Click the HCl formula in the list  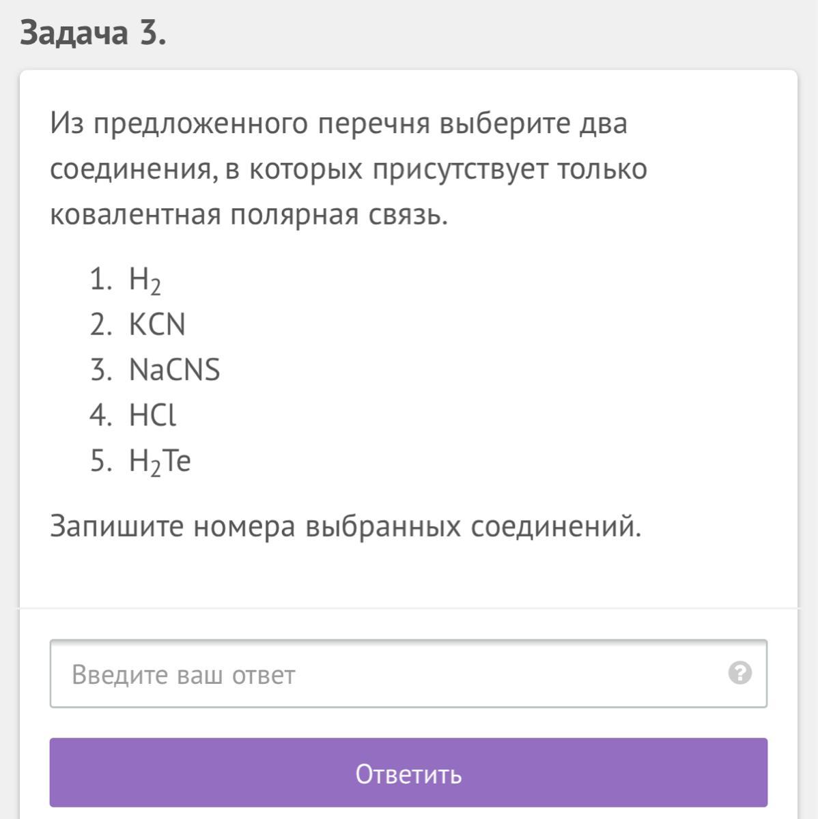[152, 415]
